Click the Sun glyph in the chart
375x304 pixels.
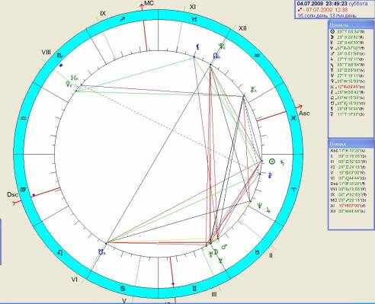click(x=272, y=162)
